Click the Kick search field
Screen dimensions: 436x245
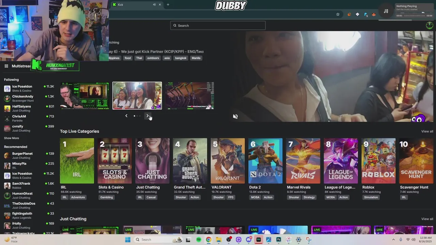(218, 26)
